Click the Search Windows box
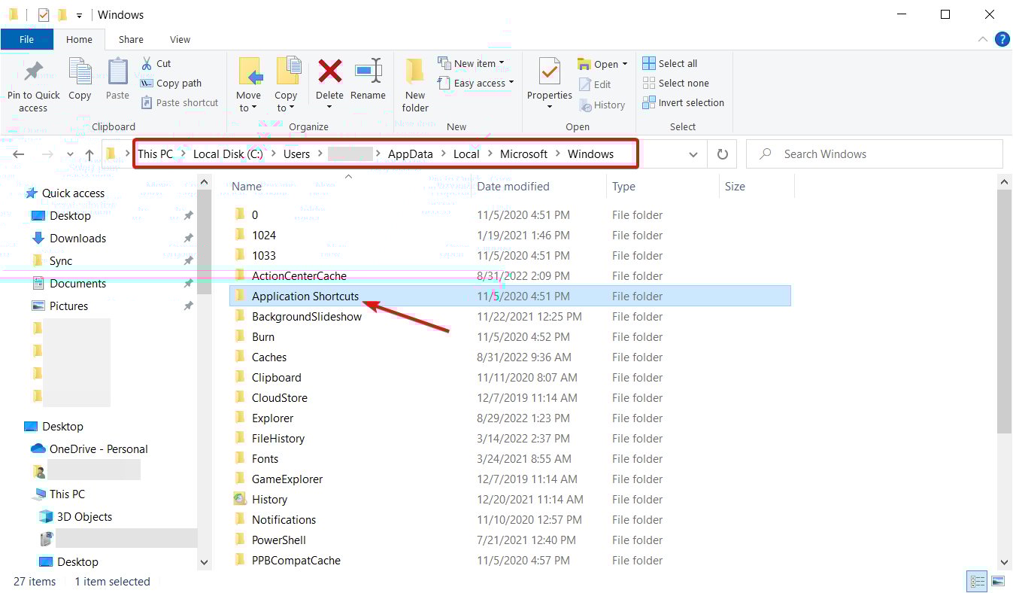Screen dimensions: 1013x593 coord(874,154)
